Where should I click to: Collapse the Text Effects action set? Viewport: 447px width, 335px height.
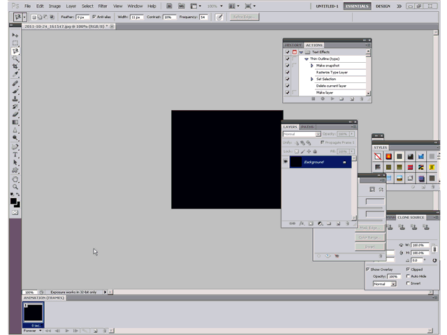(x=301, y=52)
